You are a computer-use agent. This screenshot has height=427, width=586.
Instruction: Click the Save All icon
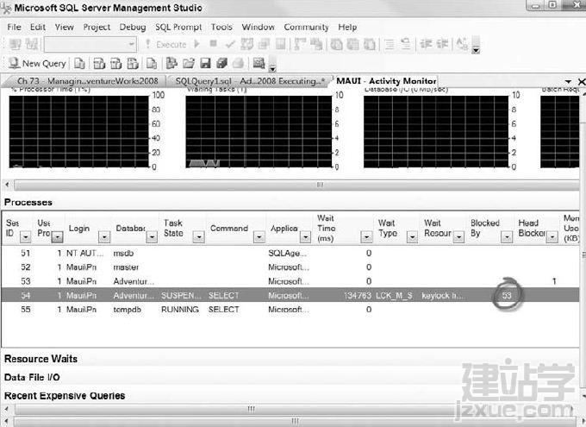pos(221,63)
